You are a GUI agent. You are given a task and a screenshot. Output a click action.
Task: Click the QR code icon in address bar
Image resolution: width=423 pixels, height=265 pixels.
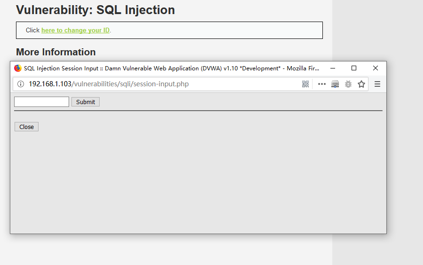click(305, 84)
